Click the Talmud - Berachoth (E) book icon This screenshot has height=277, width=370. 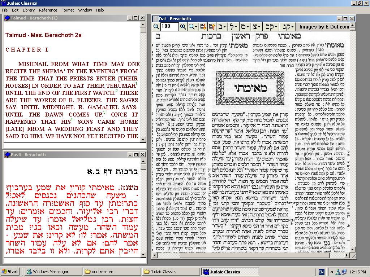pos(7,18)
